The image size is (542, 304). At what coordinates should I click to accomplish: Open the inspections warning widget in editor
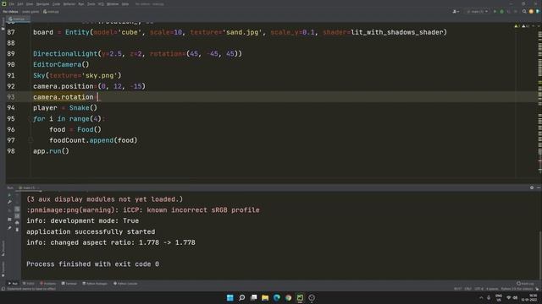coord(523,26)
